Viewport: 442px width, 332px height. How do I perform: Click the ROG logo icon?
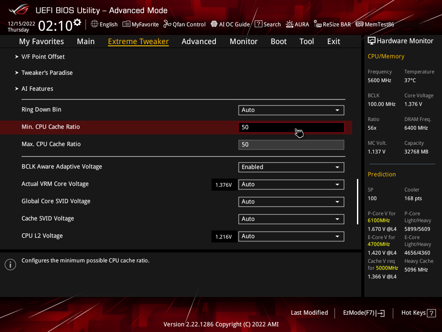click(19, 10)
